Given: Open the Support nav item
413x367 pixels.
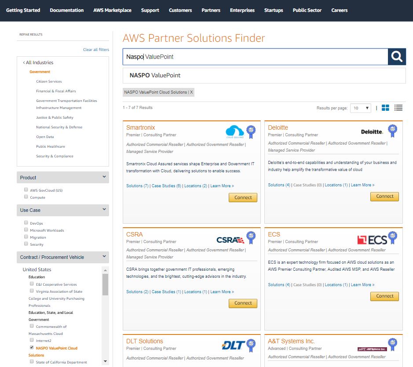Looking at the screenshot, I should (x=150, y=10).
